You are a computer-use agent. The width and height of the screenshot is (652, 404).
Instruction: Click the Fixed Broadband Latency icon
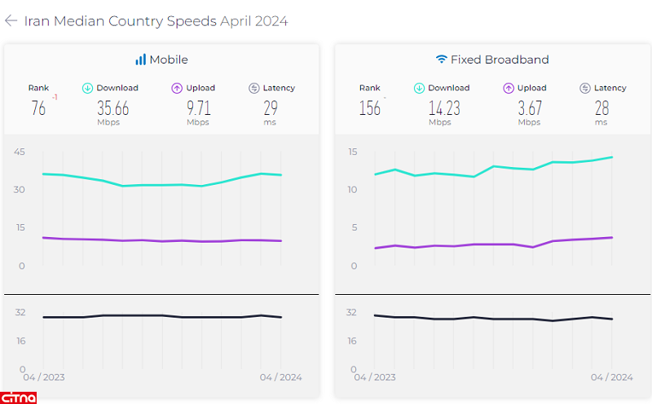pyautogui.click(x=585, y=88)
